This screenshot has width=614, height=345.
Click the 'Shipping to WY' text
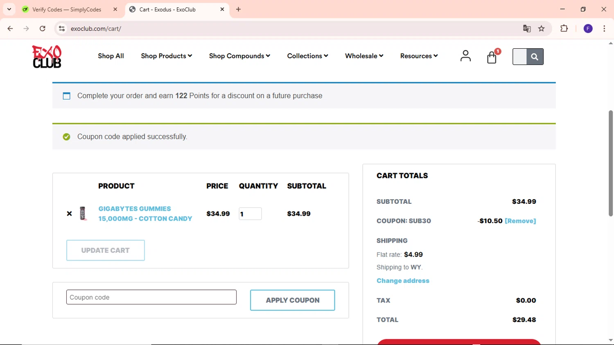400,267
